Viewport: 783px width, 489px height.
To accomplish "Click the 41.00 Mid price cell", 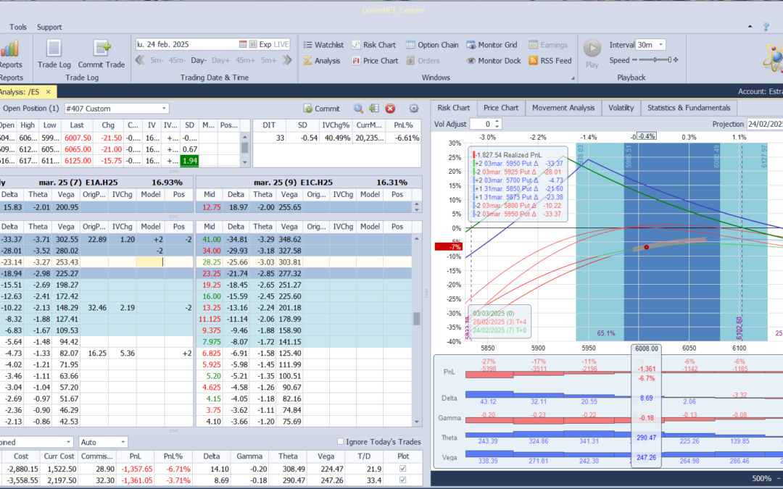I will 211,240.
